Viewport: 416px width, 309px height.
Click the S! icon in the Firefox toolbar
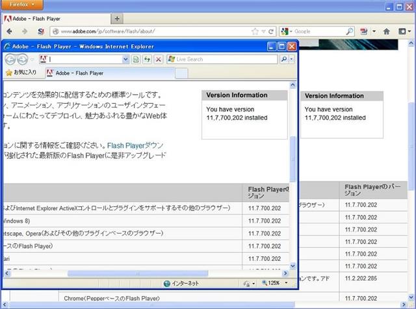coord(41,32)
